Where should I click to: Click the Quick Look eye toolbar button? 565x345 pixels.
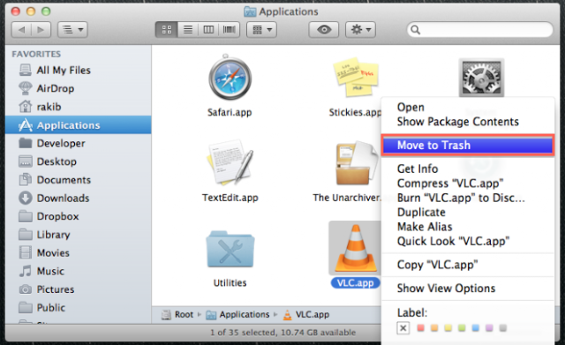(x=324, y=29)
